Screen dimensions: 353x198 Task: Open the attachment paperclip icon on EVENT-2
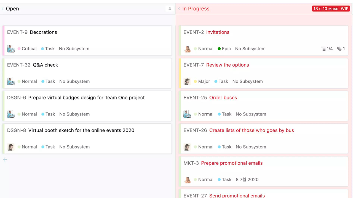[x=341, y=49]
